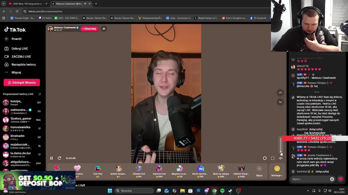Open Mateusz Ciawłowski's profile avatar
The width and height of the screenshot is (348, 195).
[x=50, y=29]
